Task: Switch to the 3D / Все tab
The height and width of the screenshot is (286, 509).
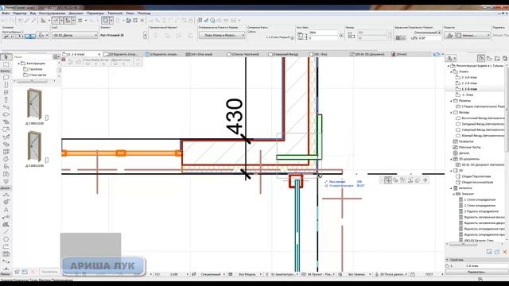Action: (318, 54)
